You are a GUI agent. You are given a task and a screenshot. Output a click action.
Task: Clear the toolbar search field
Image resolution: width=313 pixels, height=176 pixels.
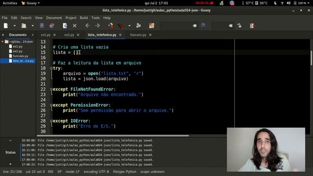[195, 25]
